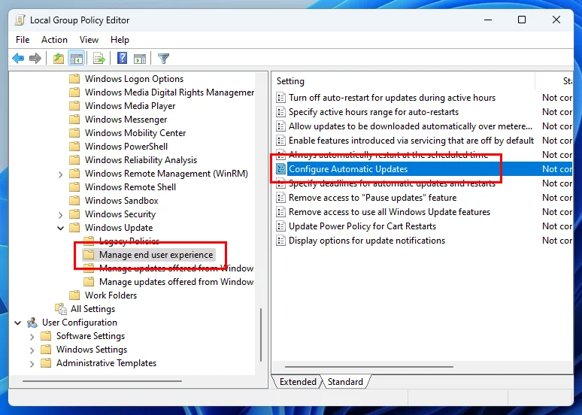
Task: Collapse the Windows Update tree node
Action: click(60, 228)
